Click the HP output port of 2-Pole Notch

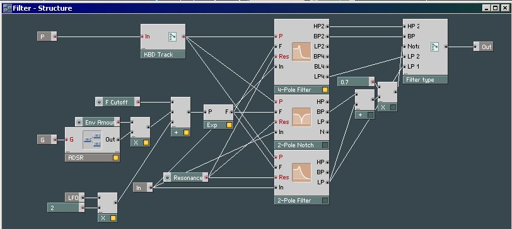tap(327, 102)
